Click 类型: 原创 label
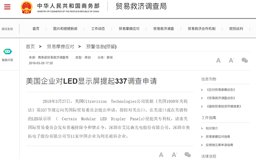 [83, 58]
